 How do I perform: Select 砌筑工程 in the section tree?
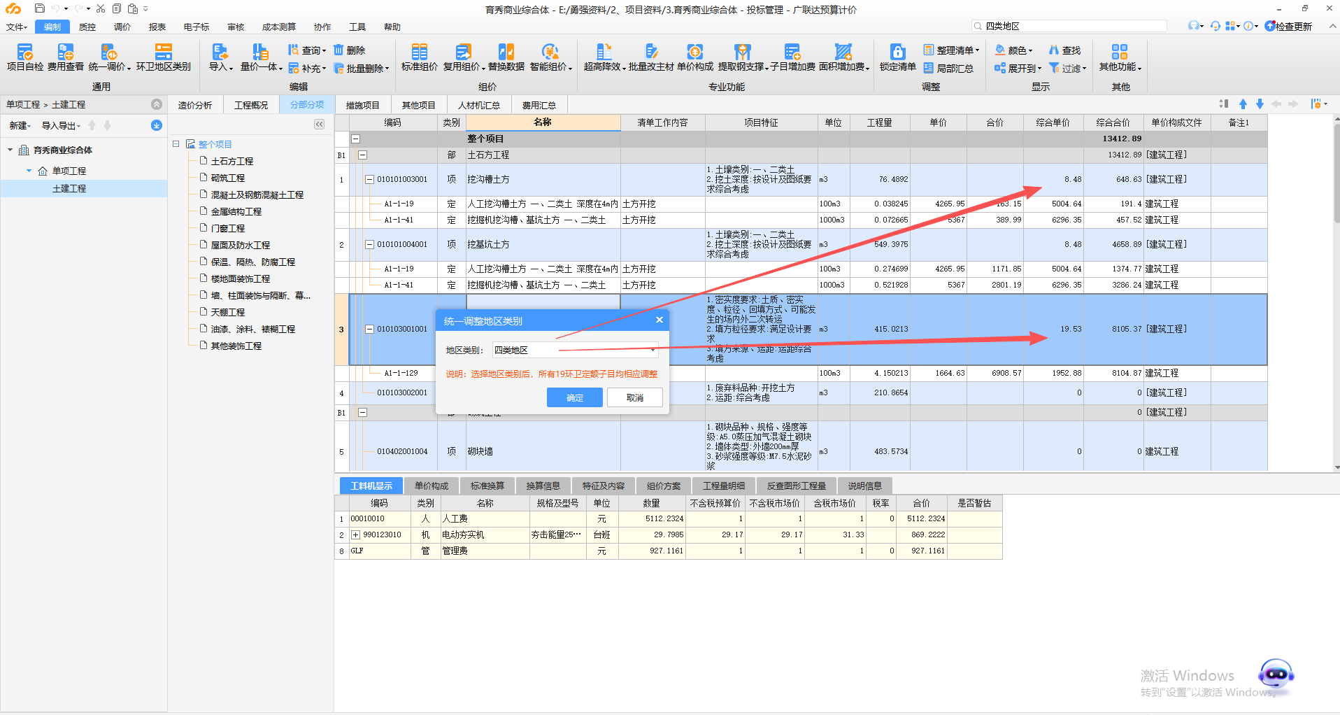click(x=227, y=178)
